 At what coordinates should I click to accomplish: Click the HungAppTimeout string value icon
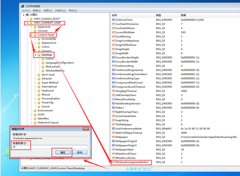(113, 91)
